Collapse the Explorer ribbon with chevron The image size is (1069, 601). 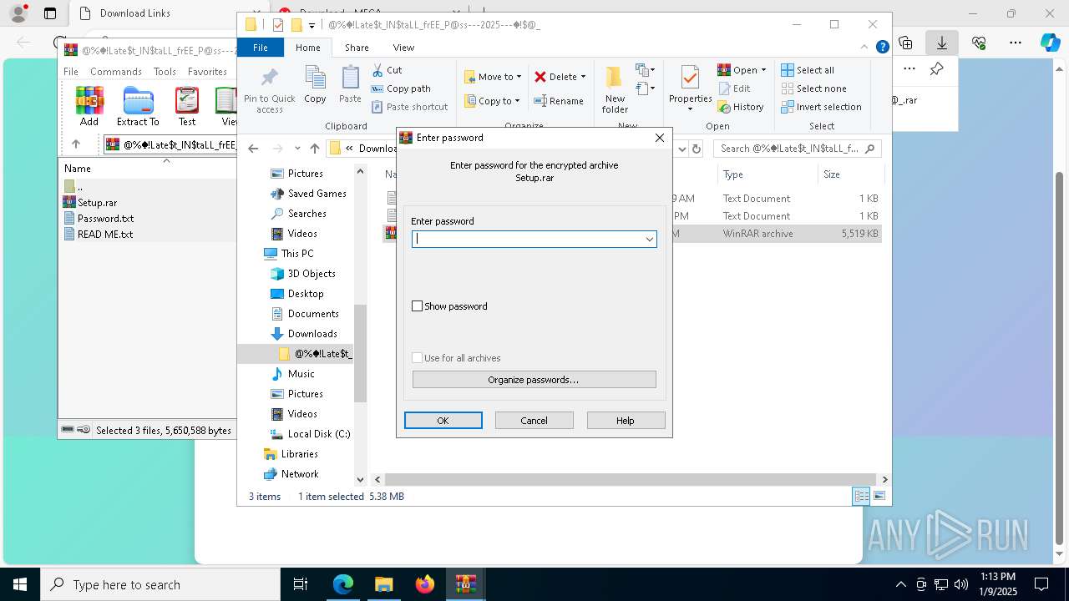pos(865,48)
